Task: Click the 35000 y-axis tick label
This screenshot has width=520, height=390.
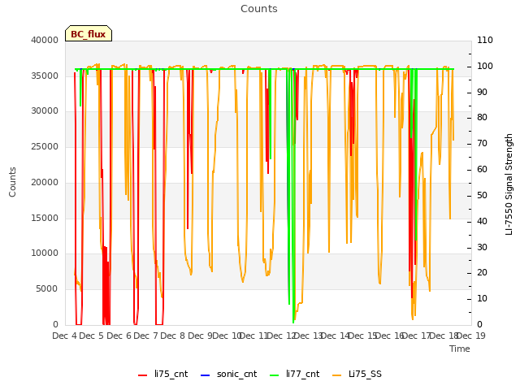Action: click(45, 76)
